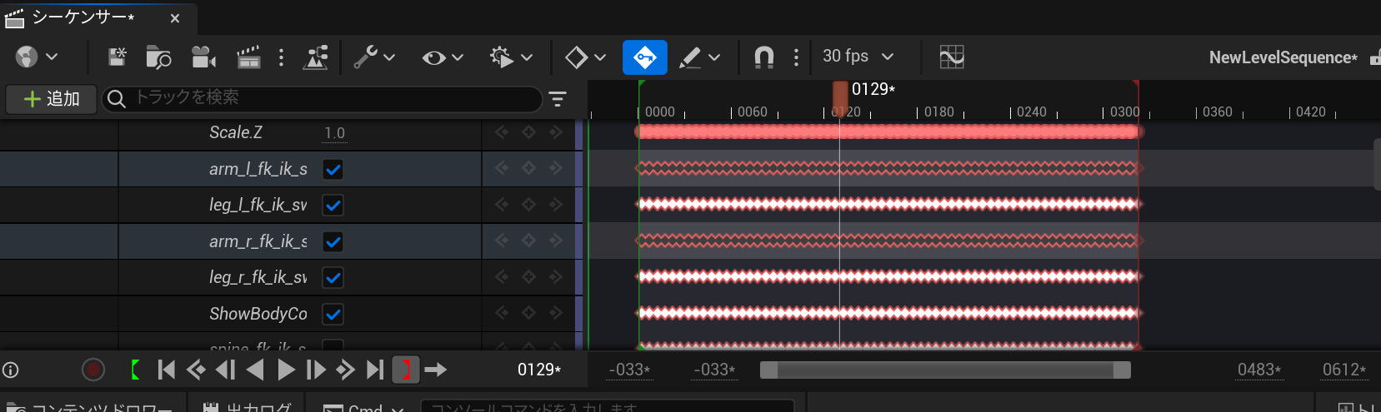Click the Save sequence icon
The image size is (1381, 412).
(118, 57)
